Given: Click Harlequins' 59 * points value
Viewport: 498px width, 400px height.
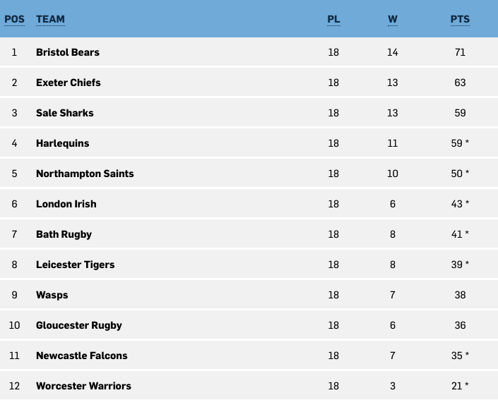Looking at the screenshot, I should (460, 143).
